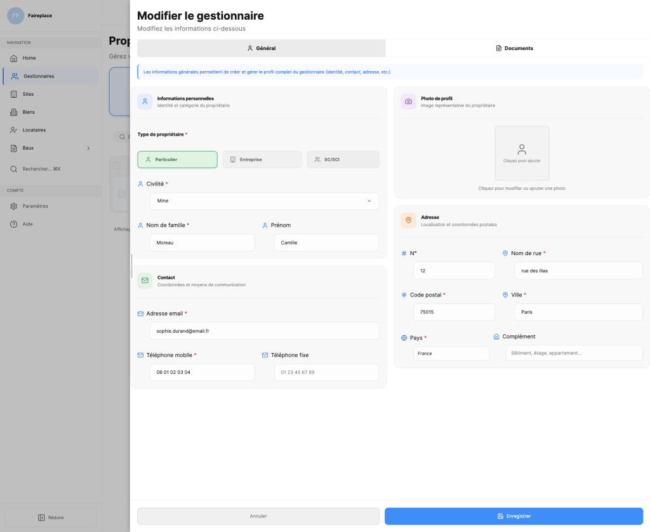Click the location pin icon beside Adresse
This screenshot has width=650, height=532.
(408, 220)
